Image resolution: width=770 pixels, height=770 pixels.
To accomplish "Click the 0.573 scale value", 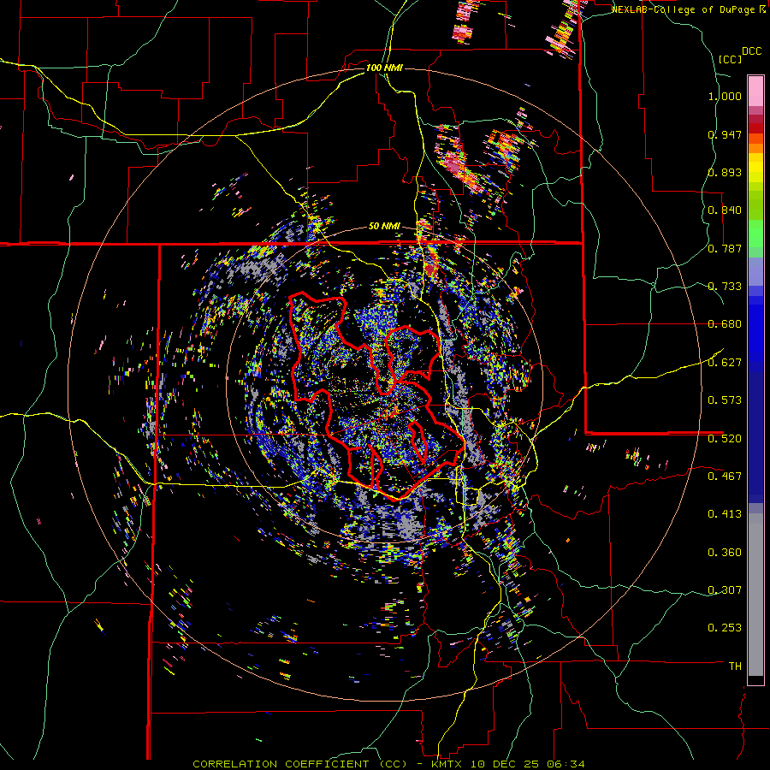I will tap(725, 400).
